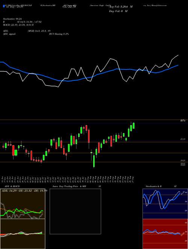This screenshot has width=188, height=249.
Task: Click the end of the blue moving average line
Action: (178, 65)
